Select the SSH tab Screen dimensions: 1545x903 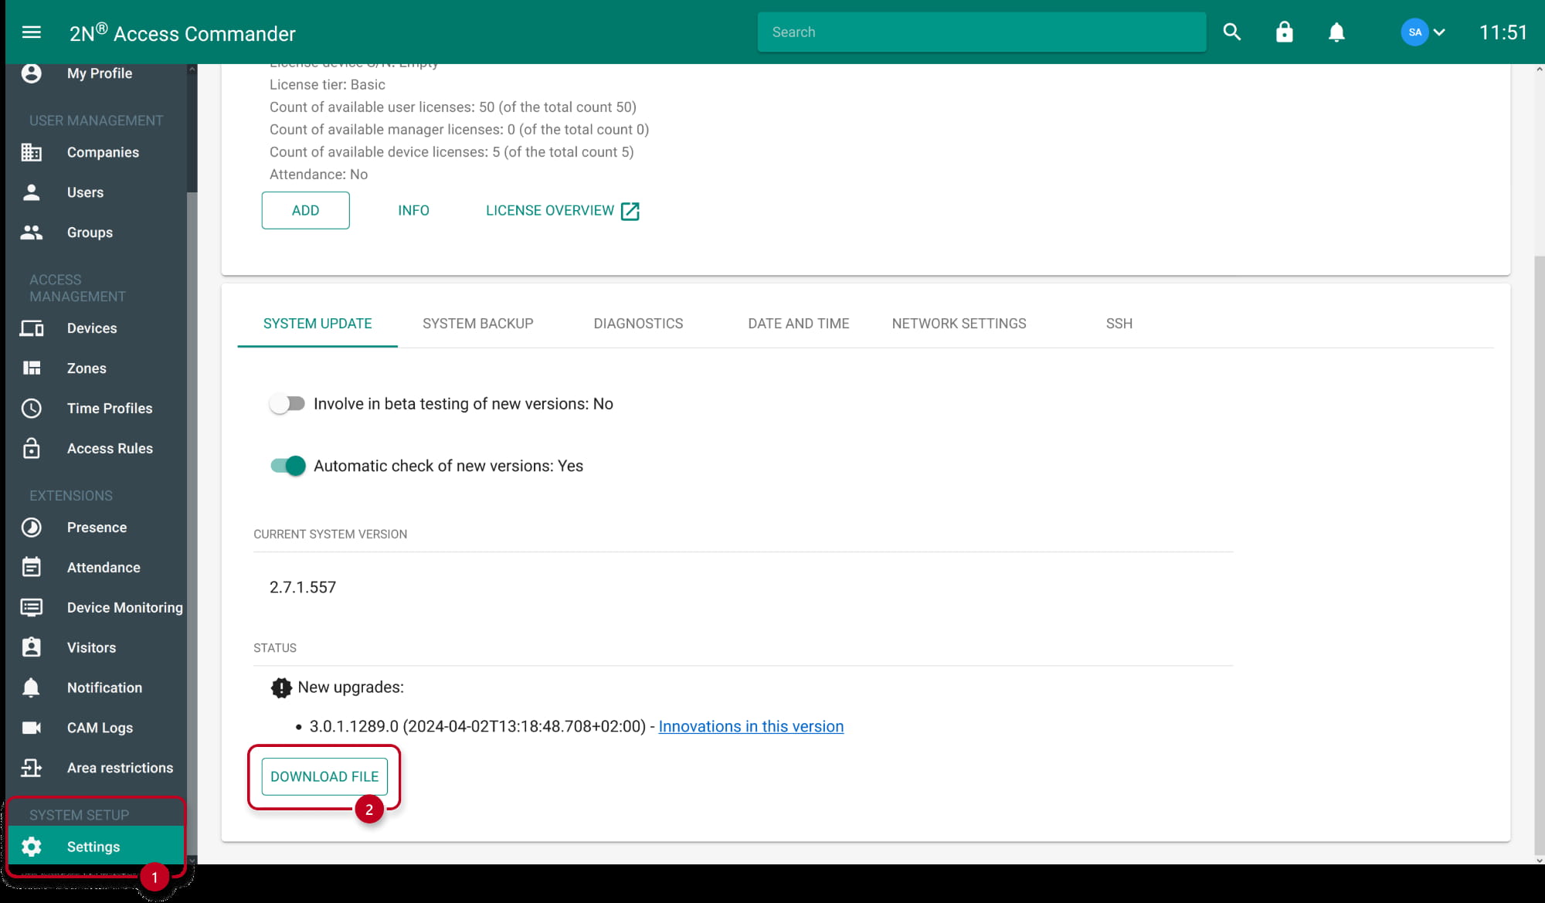(x=1119, y=324)
